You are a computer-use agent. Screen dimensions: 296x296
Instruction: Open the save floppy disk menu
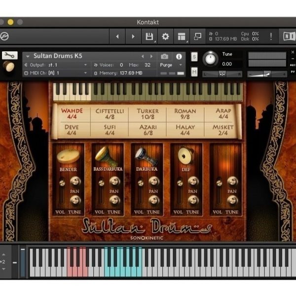tap(149, 36)
